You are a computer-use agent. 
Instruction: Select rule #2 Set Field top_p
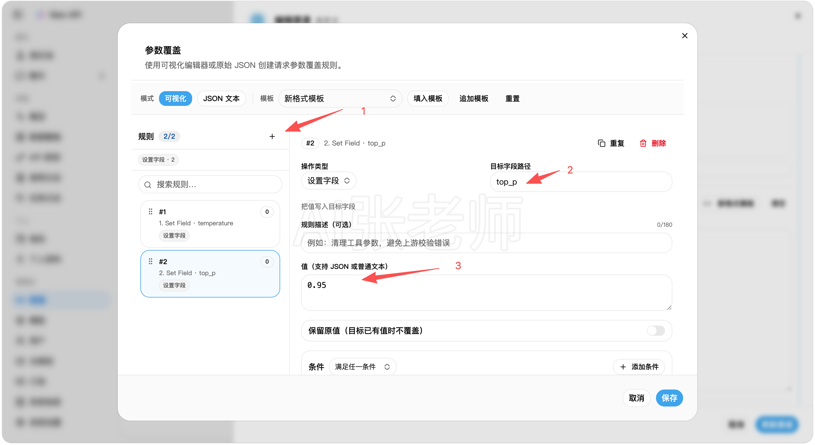click(210, 273)
